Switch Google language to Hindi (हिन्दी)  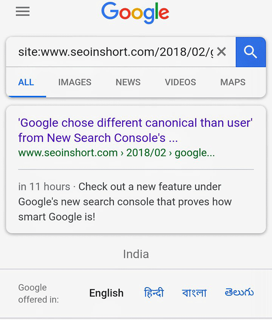(x=154, y=293)
